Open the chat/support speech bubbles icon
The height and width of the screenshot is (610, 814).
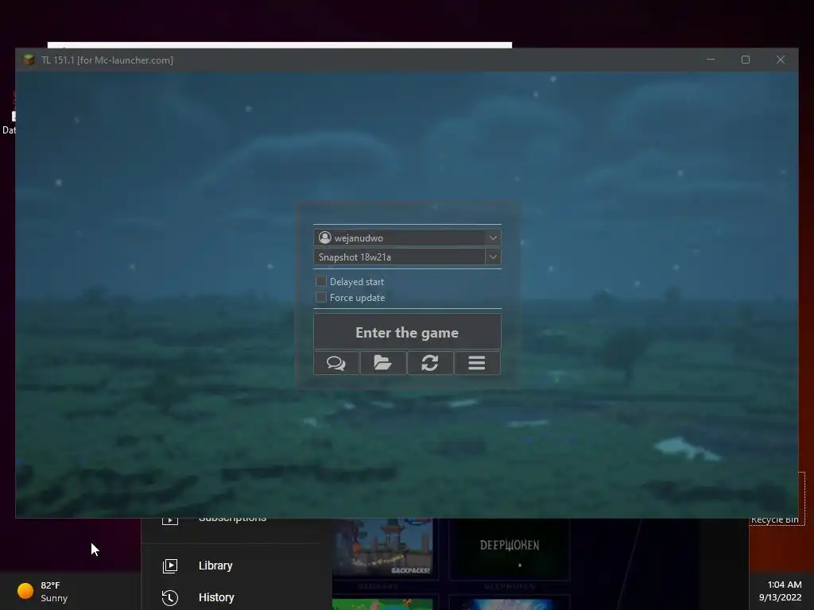(x=336, y=362)
